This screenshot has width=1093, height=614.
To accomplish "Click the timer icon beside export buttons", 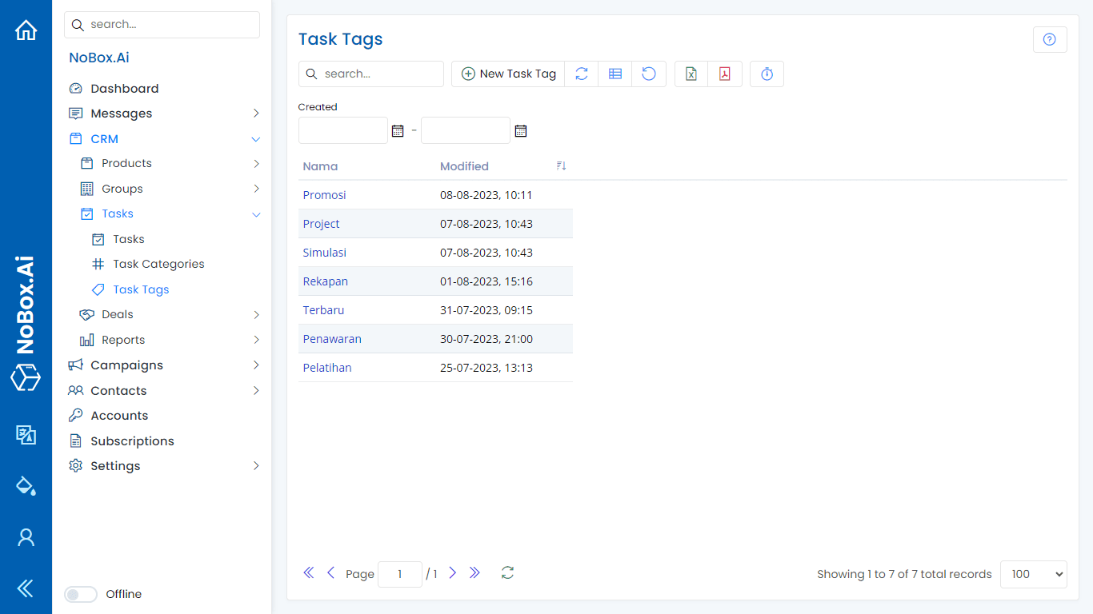I will pos(767,74).
